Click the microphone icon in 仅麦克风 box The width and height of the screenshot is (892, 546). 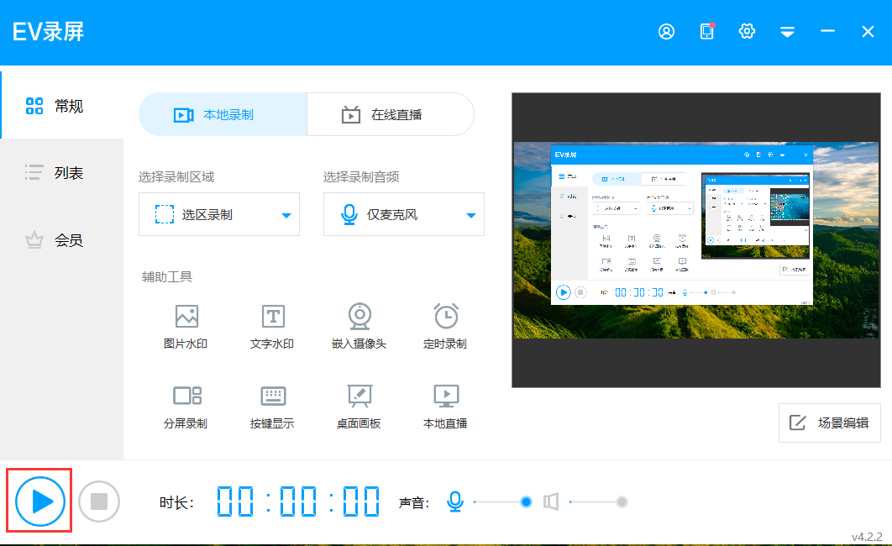(x=349, y=214)
